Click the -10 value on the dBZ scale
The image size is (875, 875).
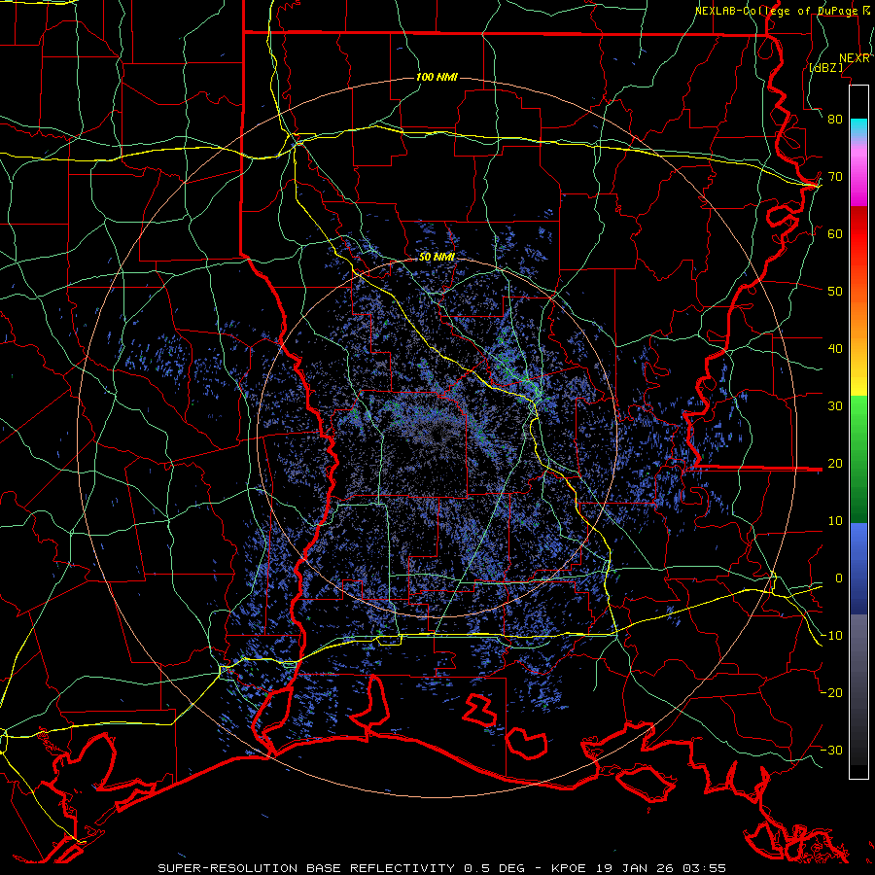pyautogui.click(x=831, y=636)
